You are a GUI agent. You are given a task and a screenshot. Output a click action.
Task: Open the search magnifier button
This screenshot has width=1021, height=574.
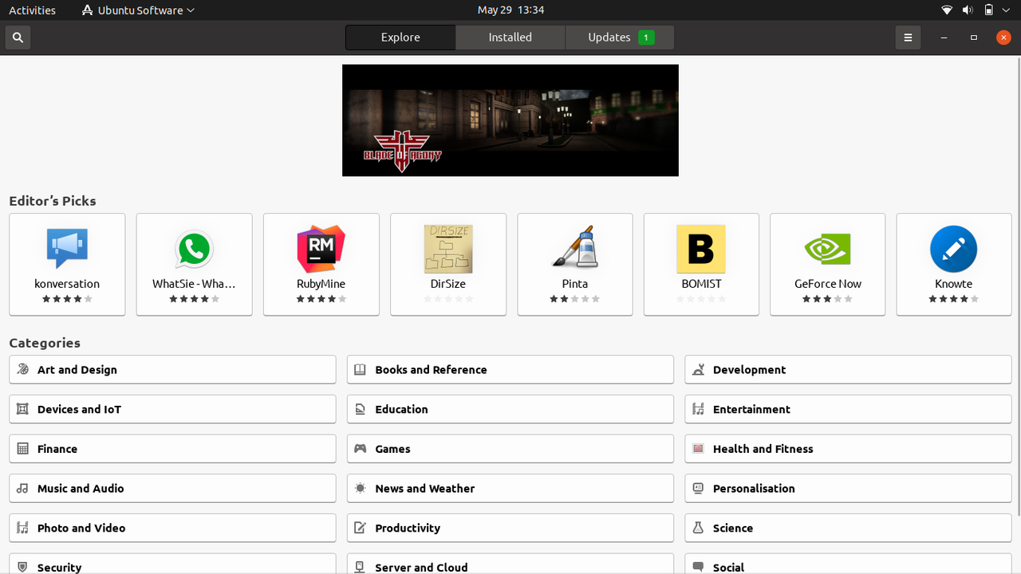[x=18, y=37]
